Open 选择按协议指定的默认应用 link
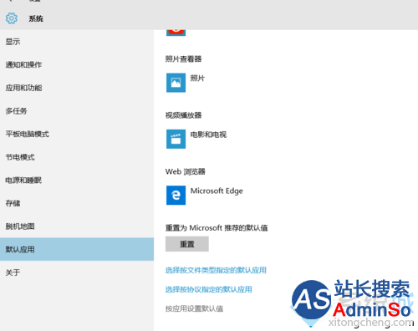This screenshot has width=418, height=331. (208, 289)
